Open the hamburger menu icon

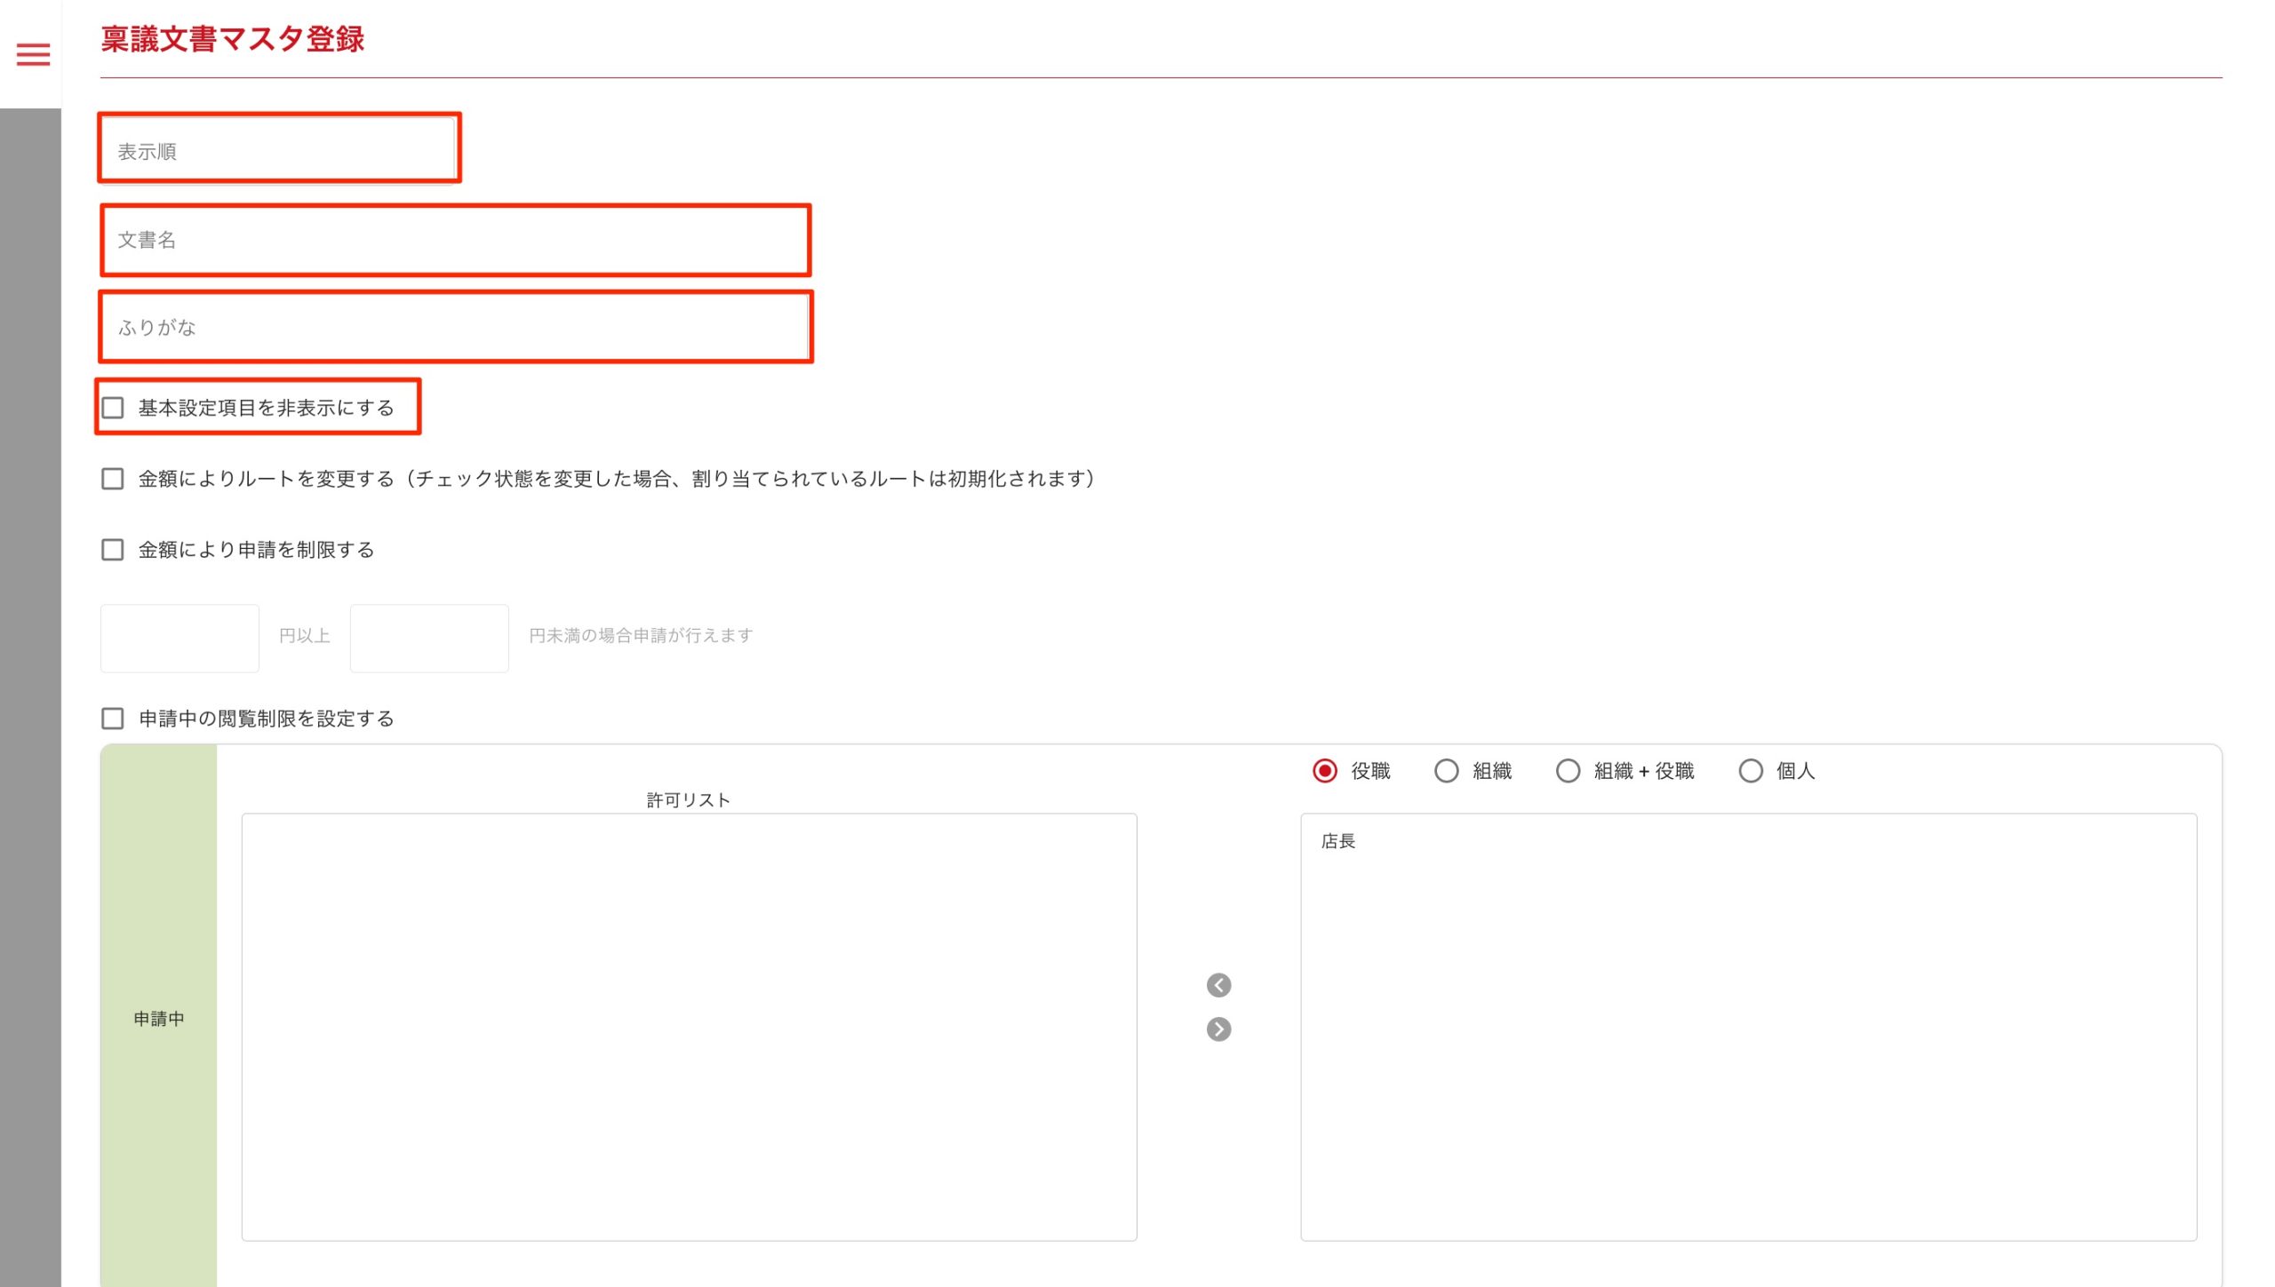click(x=33, y=55)
